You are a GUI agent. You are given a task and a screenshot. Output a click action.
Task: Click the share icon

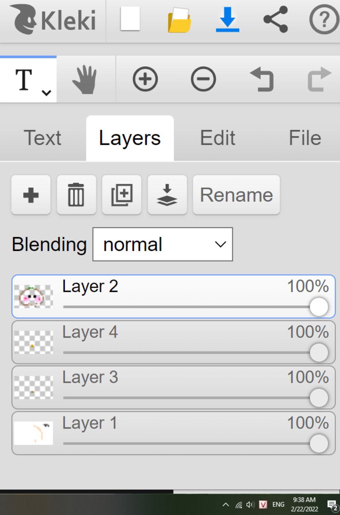pyautogui.click(x=276, y=20)
